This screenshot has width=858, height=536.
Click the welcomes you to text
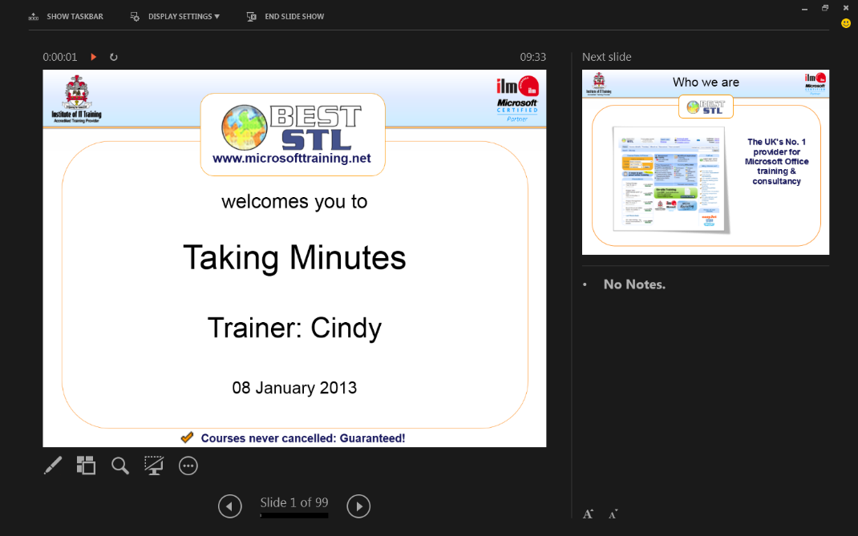tap(294, 202)
